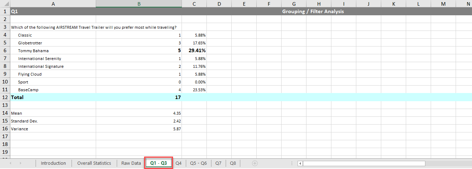
Task: Select the Flying Cloud cell
Action: (53, 74)
